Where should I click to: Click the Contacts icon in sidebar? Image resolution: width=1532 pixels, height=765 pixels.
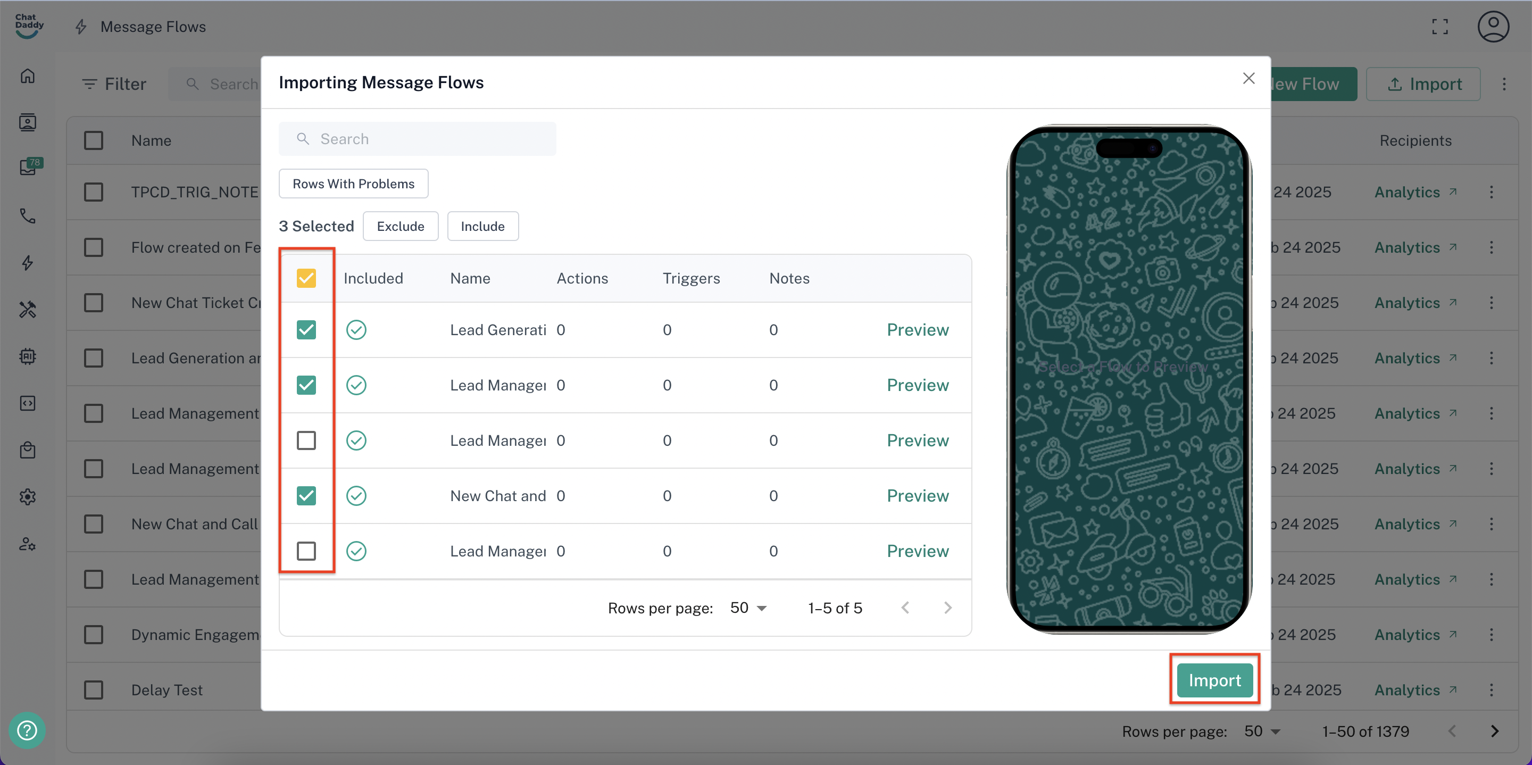(27, 122)
